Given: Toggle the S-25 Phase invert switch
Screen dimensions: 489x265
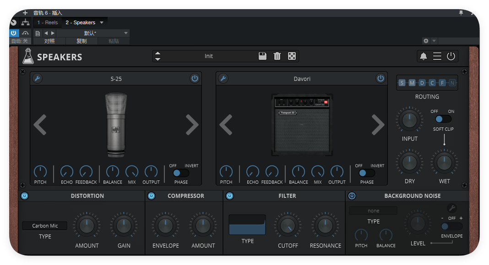Looking at the screenshot, I should [181, 173].
